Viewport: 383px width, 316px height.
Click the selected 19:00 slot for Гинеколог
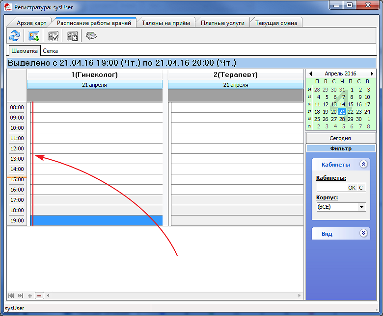pos(96,220)
